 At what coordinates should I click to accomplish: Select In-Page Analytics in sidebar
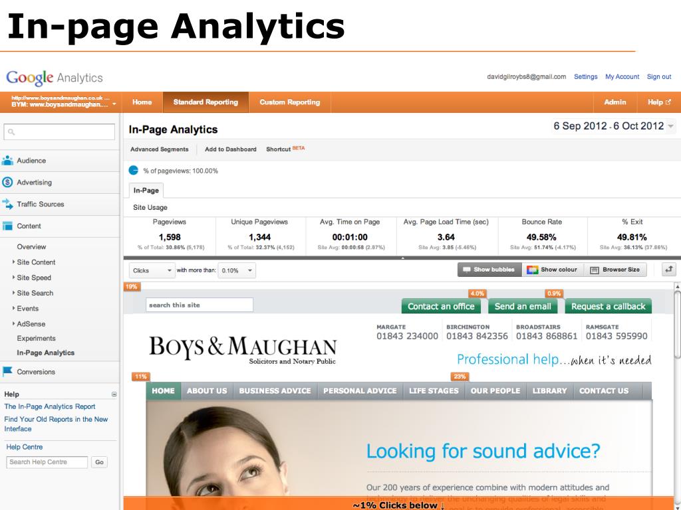(46, 353)
